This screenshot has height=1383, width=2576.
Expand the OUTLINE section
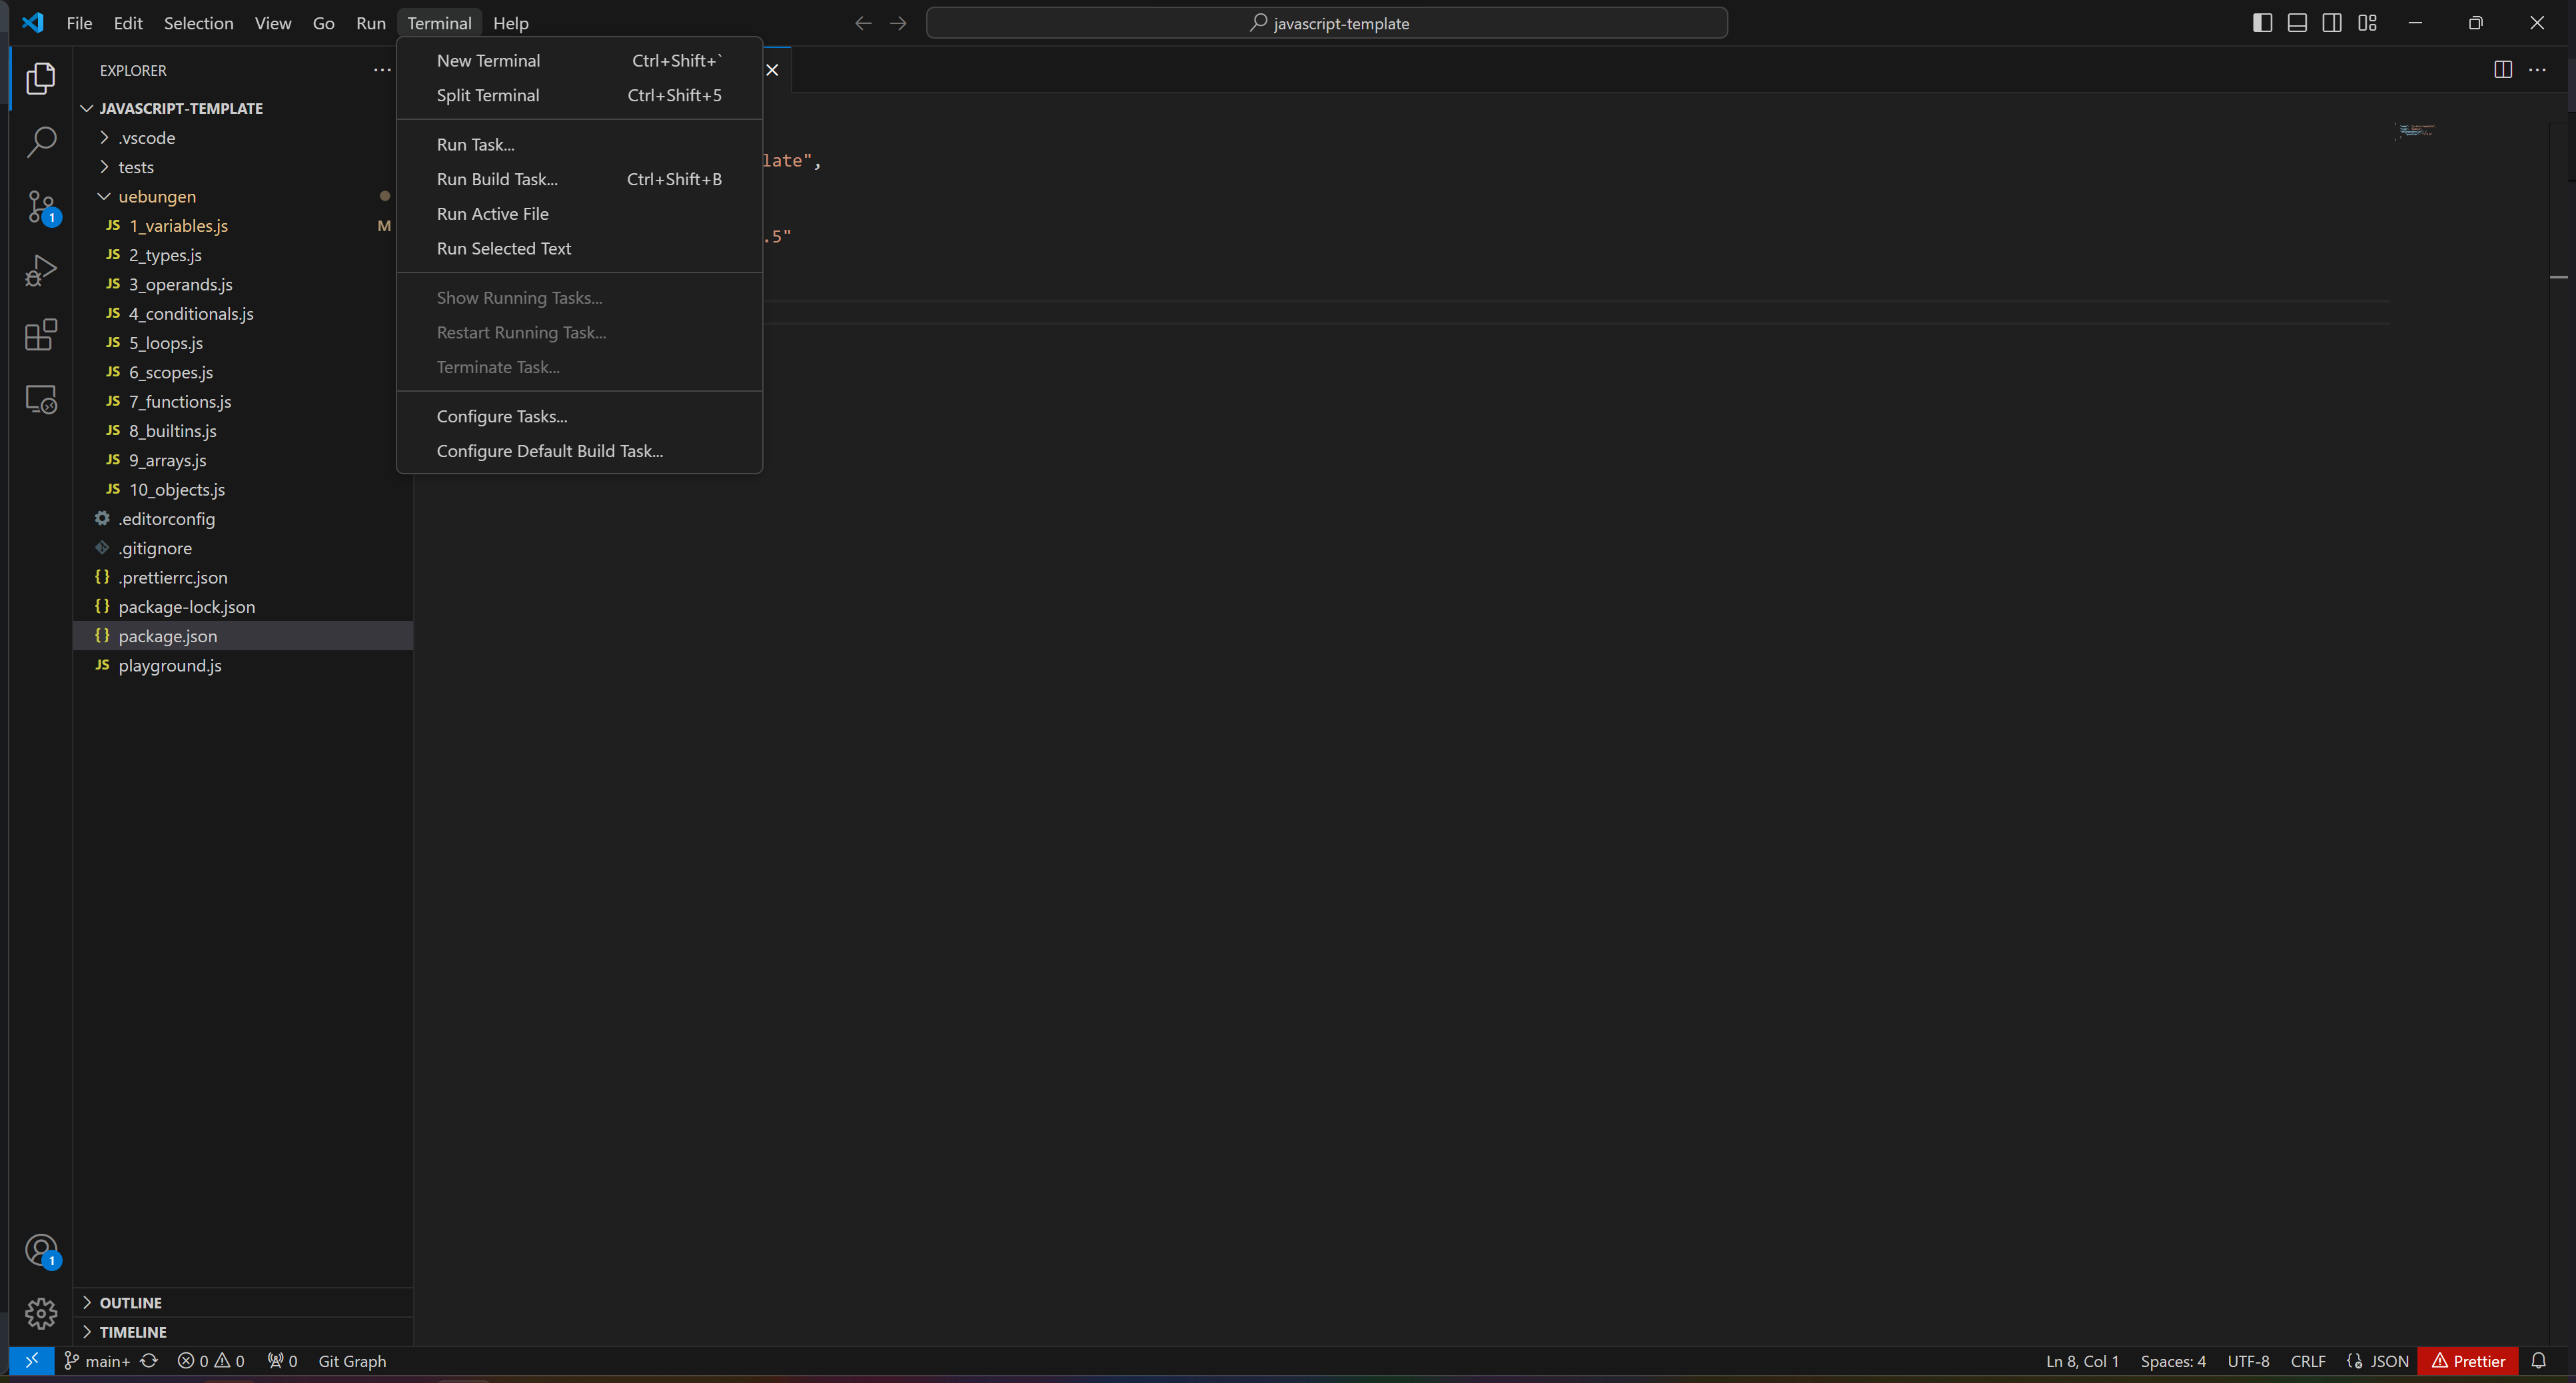click(130, 1303)
